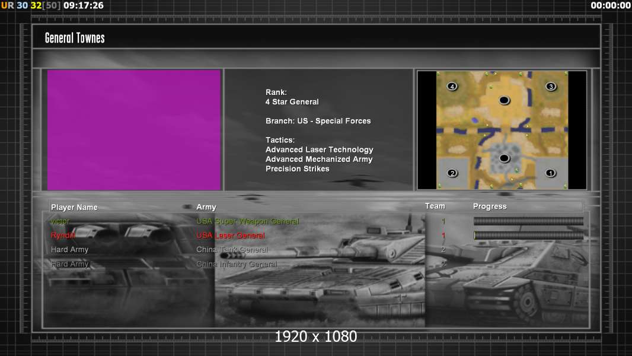Viewport: 632px width, 356px height.
Task: Click victor's loading progress bar
Action: (528, 221)
